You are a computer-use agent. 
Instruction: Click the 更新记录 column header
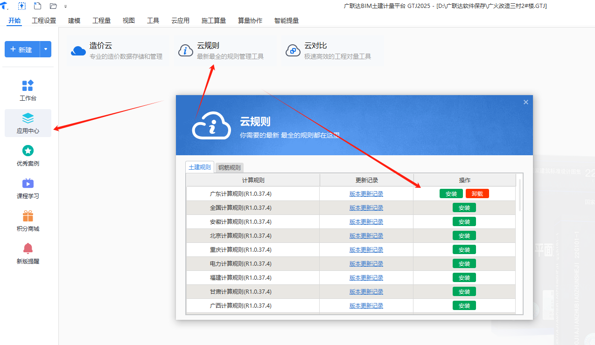coord(366,180)
